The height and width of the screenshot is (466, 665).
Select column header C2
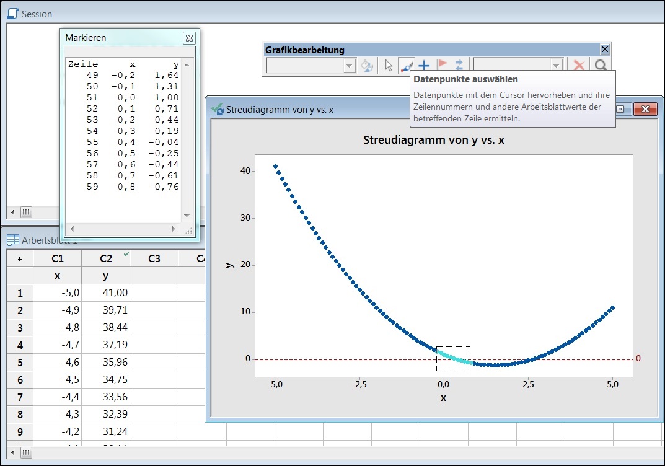point(105,258)
